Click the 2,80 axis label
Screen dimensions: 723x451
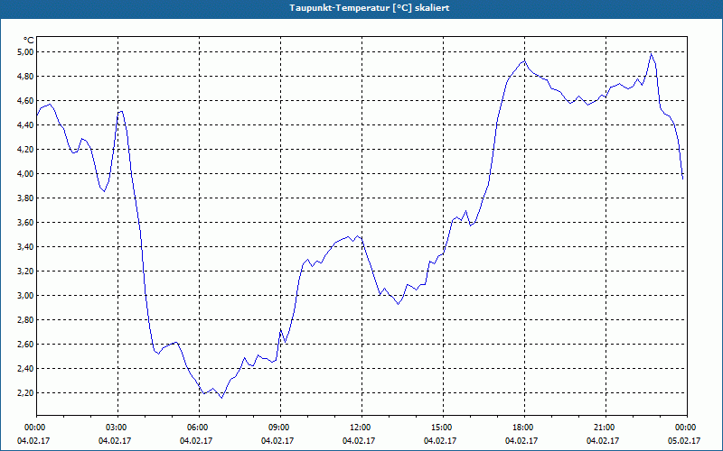[x=25, y=320]
